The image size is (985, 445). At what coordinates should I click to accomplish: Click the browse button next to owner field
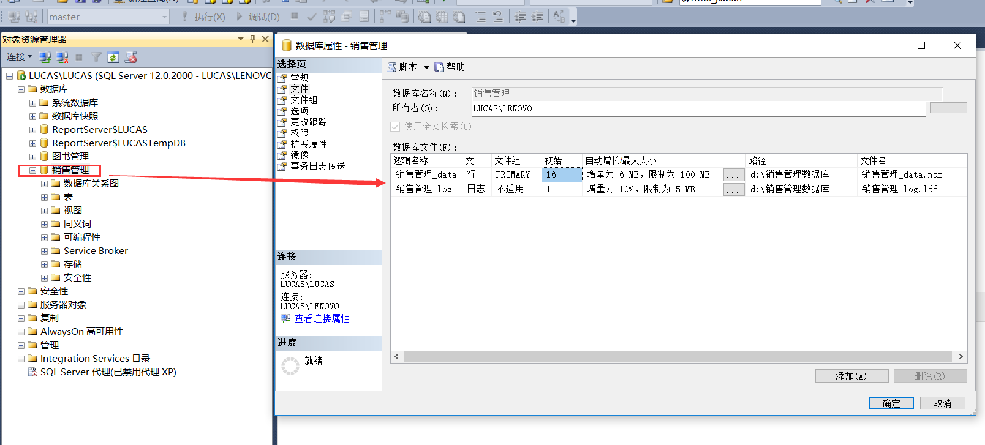pyautogui.click(x=948, y=108)
